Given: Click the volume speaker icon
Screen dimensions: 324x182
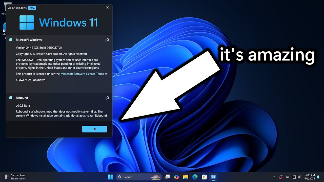Looking at the screenshot, I should point(299,177).
